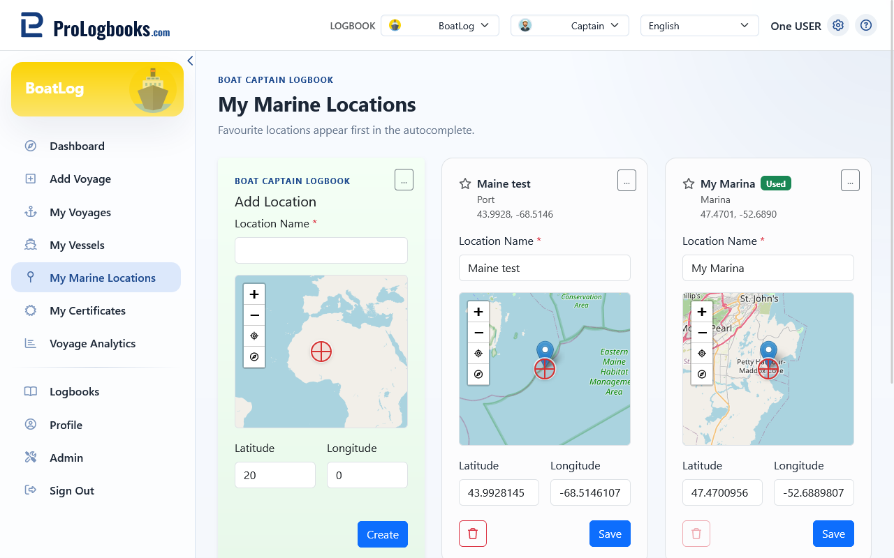Zoom out on the My Marina map
This screenshot has height=558, width=894.
(x=702, y=333)
